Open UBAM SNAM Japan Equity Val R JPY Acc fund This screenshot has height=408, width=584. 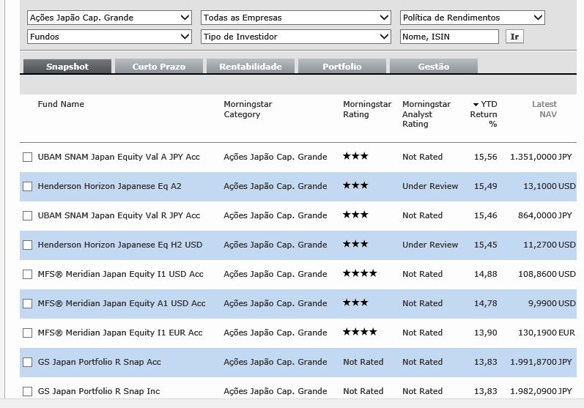119,215
